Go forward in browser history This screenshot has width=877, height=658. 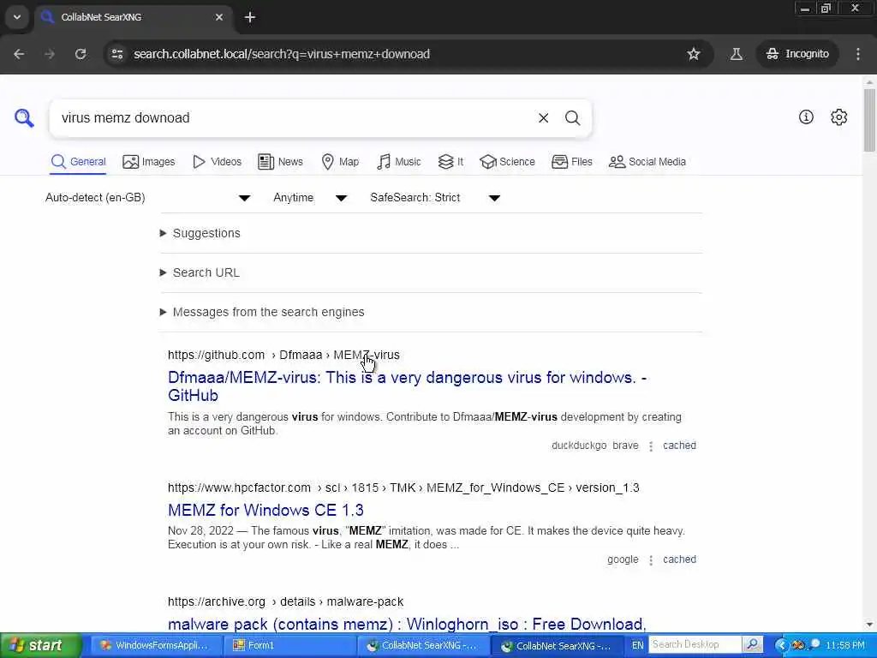(50, 54)
